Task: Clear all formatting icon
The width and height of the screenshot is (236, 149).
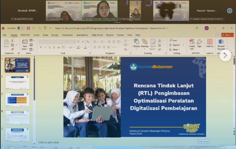Action: point(88,42)
